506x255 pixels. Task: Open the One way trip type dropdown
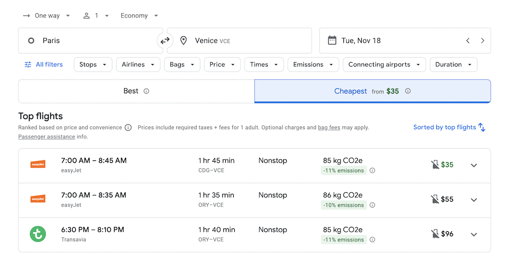point(46,16)
